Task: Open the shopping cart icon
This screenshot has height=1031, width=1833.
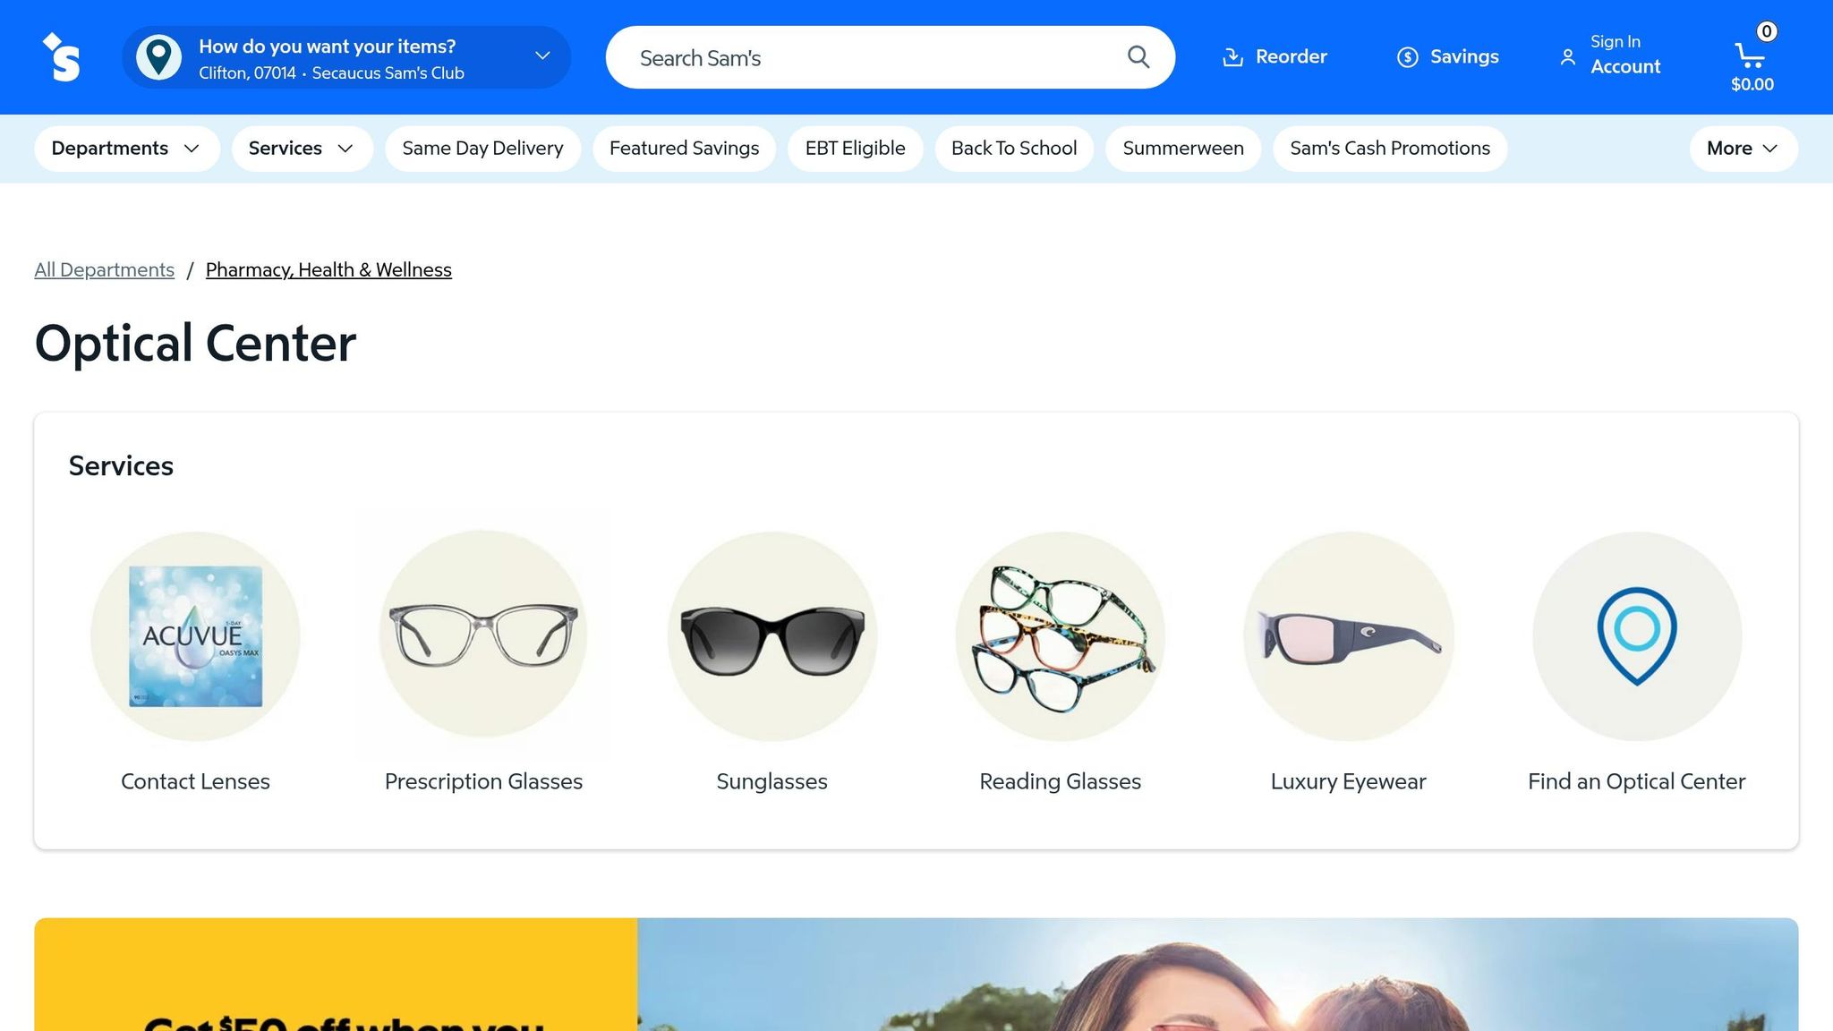Action: (x=1750, y=55)
